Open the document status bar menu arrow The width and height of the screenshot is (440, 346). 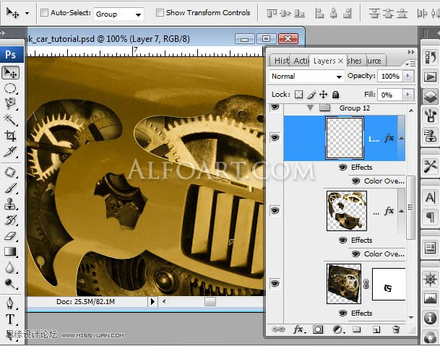coord(152,302)
